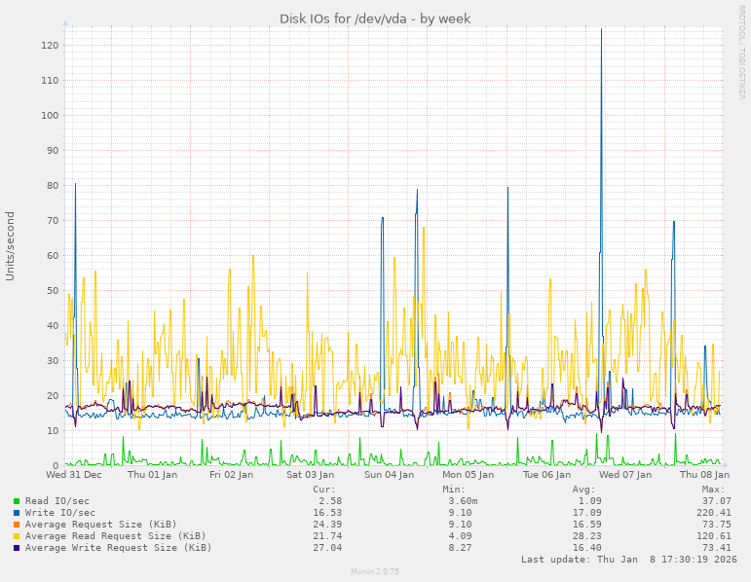The image size is (751, 582).
Task: Click the average value 28.23
Action: [587, 536]
